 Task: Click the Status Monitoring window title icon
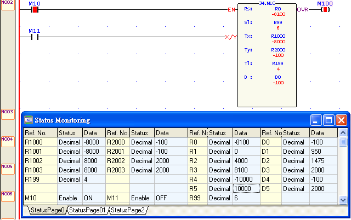click(29, 120)
